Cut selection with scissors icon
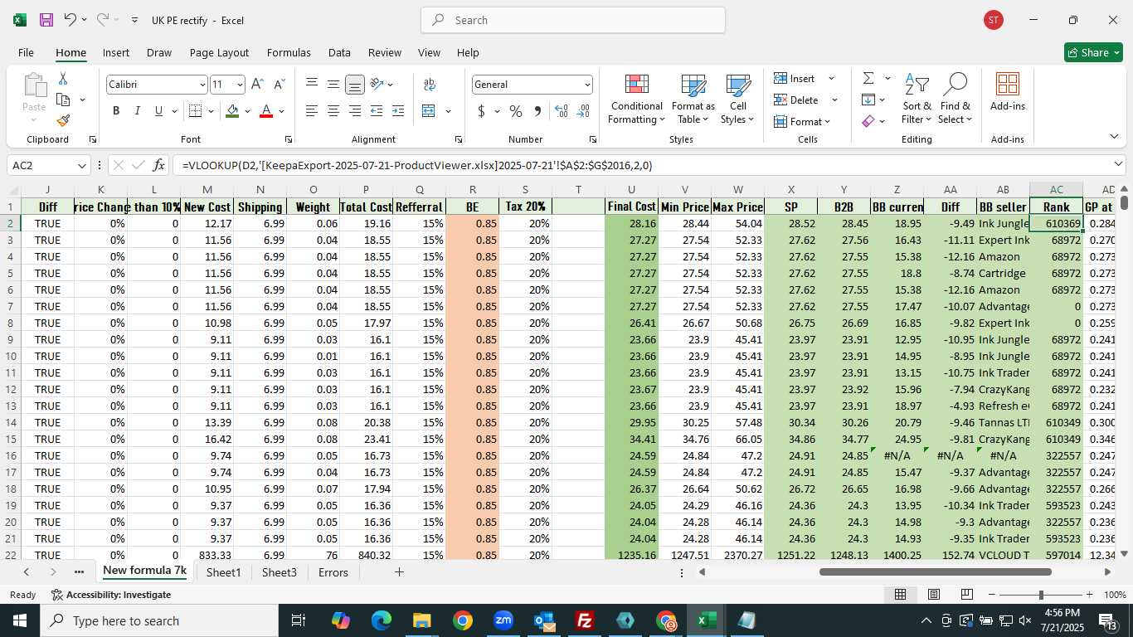 [63, 79]
